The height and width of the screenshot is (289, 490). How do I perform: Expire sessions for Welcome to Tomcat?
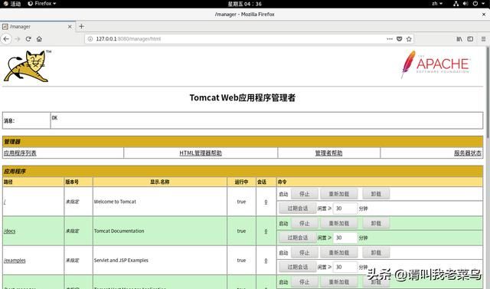click(298, 209)
